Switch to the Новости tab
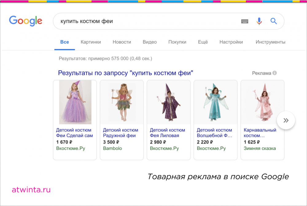The image size is (307, 206). 122,42
